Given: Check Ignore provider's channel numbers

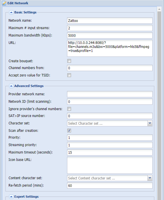Looking at the screenshot, I should 69,109.
